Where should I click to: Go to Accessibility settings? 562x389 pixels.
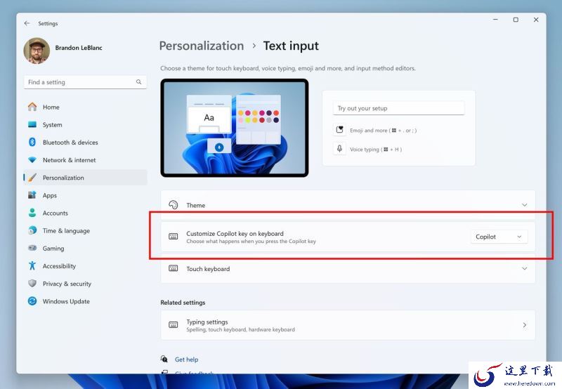tap(85, 266)
